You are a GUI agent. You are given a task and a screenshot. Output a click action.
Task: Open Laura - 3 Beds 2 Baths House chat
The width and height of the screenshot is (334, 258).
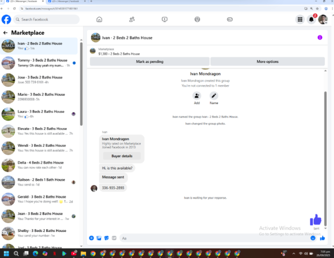tap(39, 114)
